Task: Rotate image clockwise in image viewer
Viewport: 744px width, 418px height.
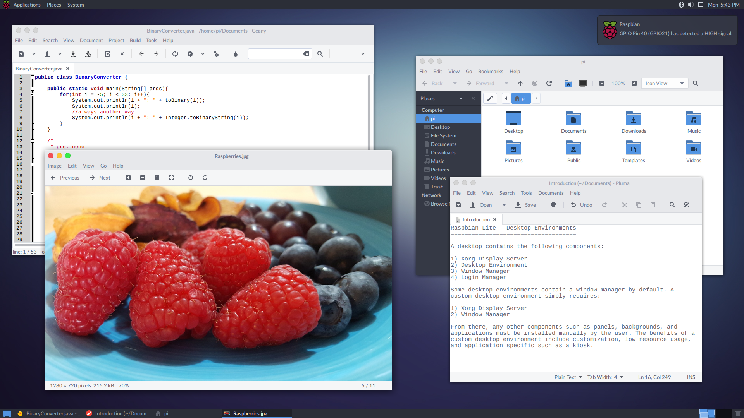Action: click(205, 178)
